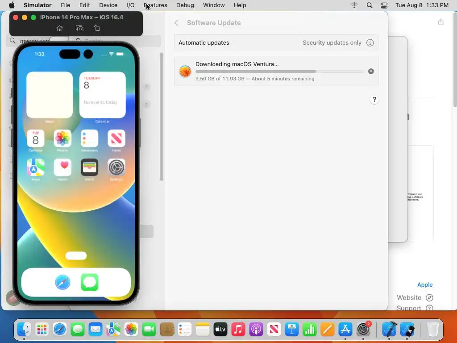This screenshot has height=343, width=457.
Task: Launch Apple TV from the Dock
Action: 220,330
